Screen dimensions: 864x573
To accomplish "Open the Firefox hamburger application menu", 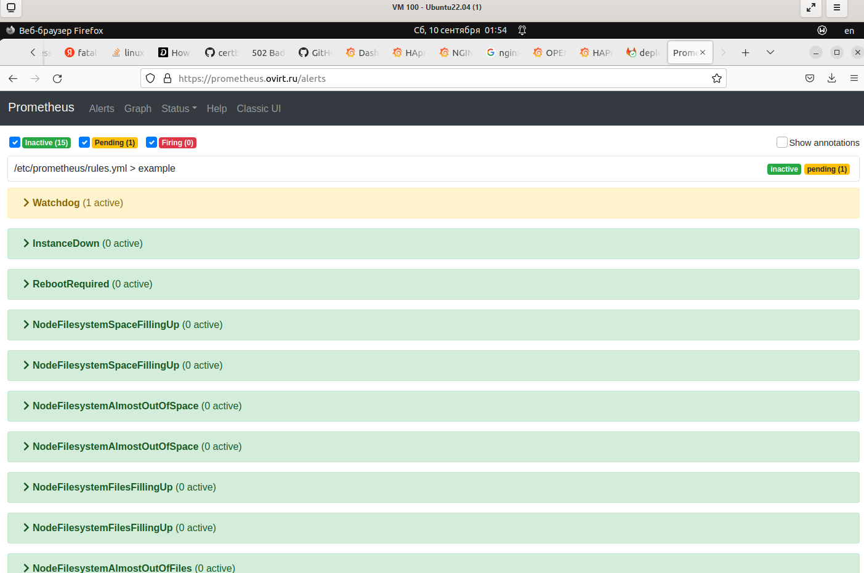I will click(854, 79).
